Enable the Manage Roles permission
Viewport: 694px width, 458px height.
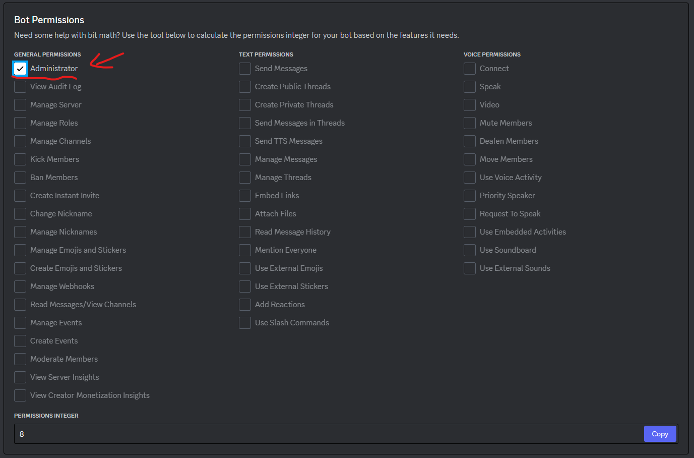(x=20, y=123)
